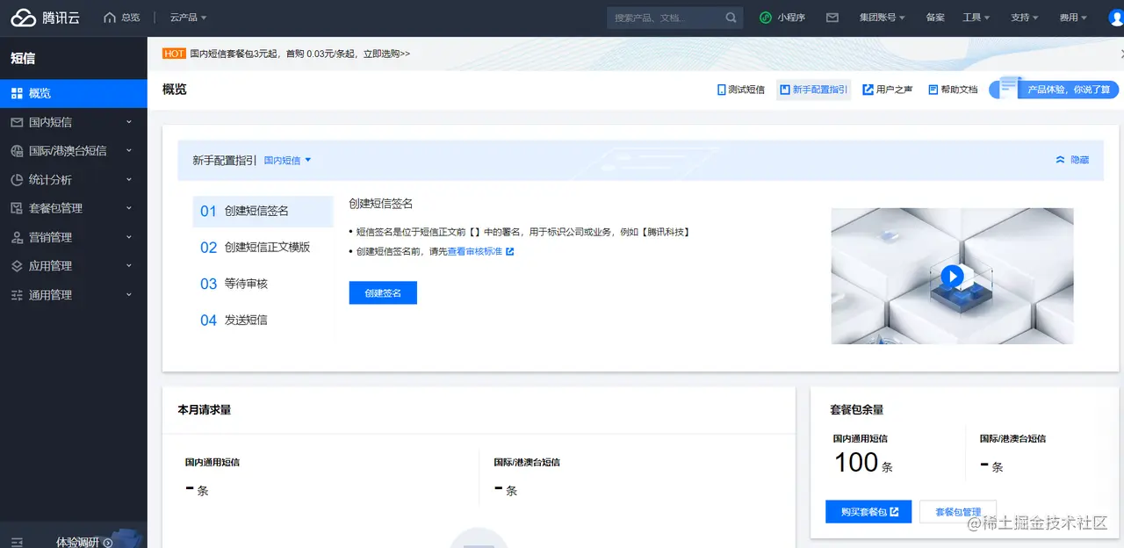
Task: Click the search magnifier icon
Action: pos(731,18)
